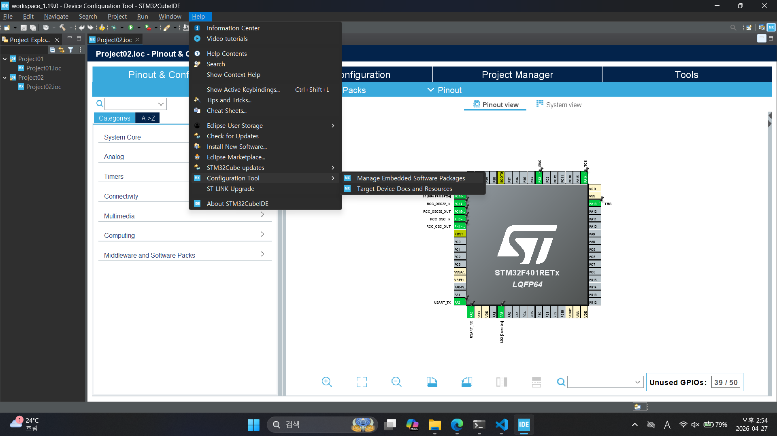Open Project Explorer view menu (three dots)
The width and height of the screenshot is (777, 436).
80,50
